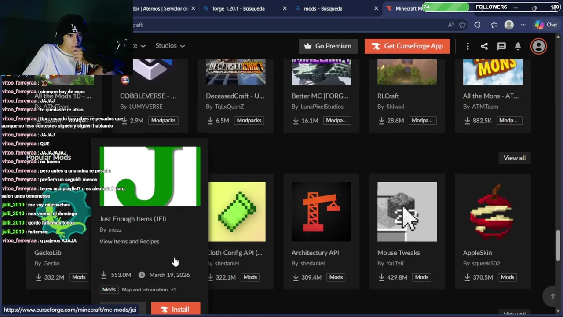Click the Mods tag on AppleSkin card
This screenshot has width=563, height=317.
pos(507,277)
